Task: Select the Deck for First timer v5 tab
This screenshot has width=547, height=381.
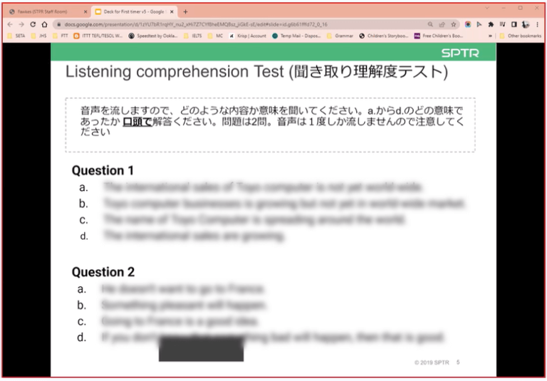Action: click(x=135, y=12)
